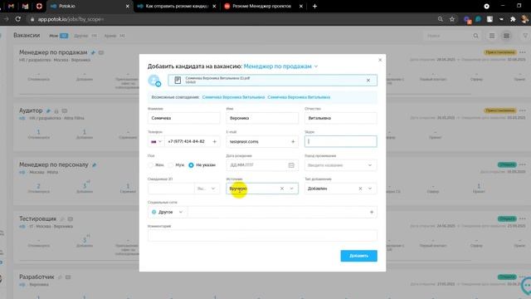The image size is (531, 299).
Task: Select the Не указан gender option
Action: tap(191, 165)
